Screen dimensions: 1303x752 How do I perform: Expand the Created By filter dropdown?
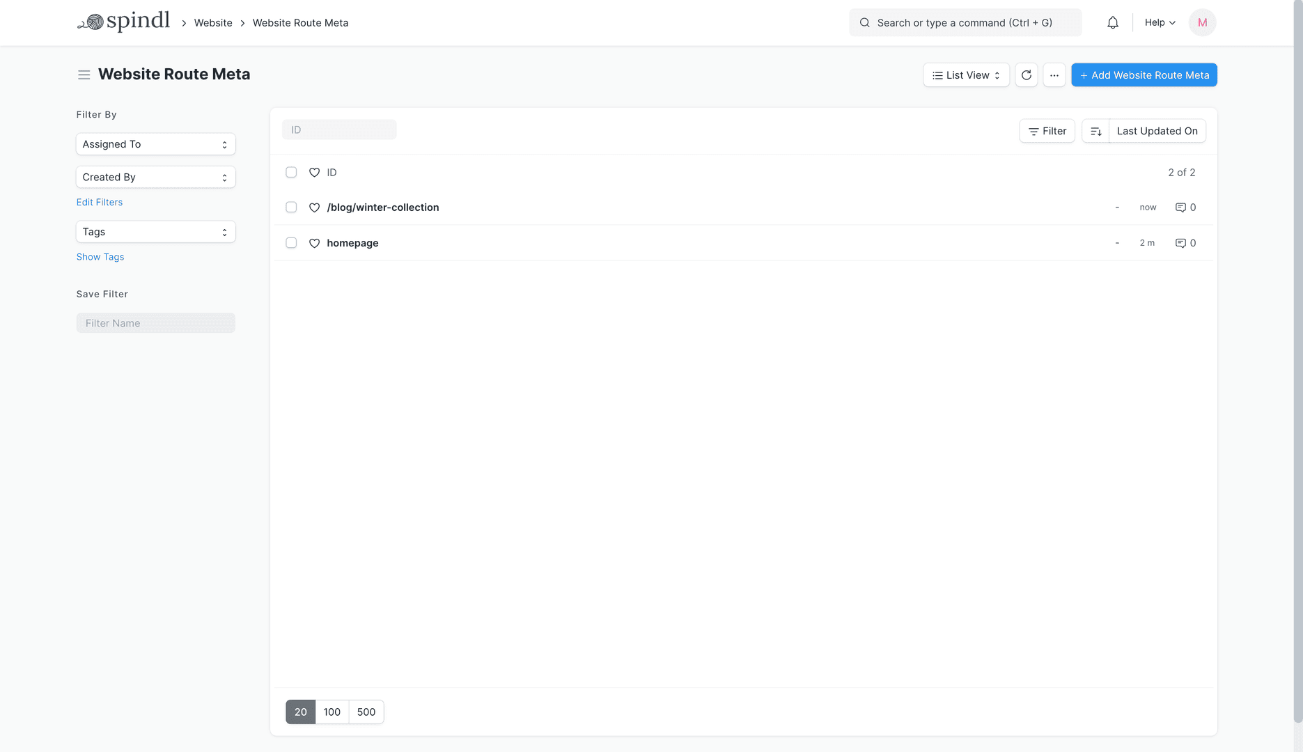tap(155, 177)
